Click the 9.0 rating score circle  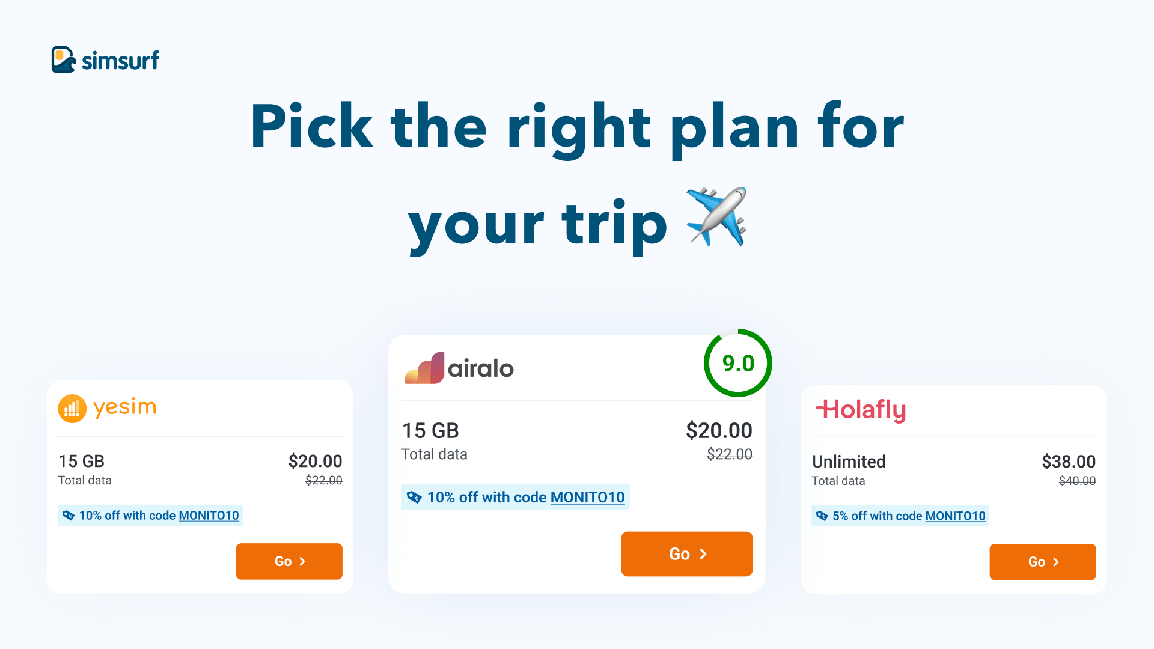click(738, 363)
